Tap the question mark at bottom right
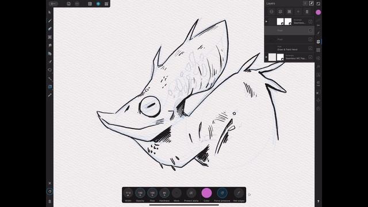The height and width of the screenshot is (207, 368). [x=318, y=201]
